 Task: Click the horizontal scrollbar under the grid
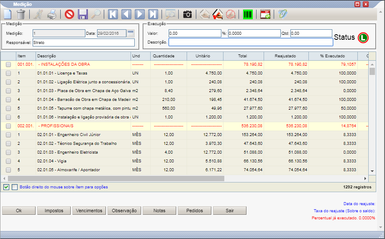pyautogui.click(x=116, y=179)
